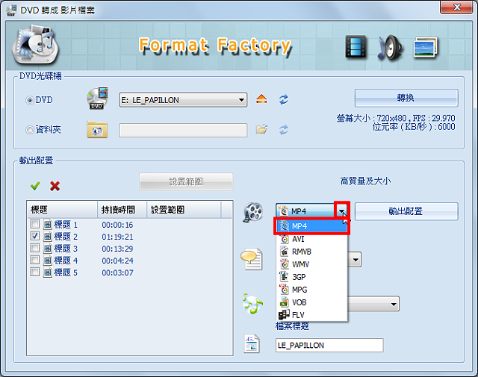478x377 pixels.
Task: Click the audio music notes icon
Action: point(252,304)
